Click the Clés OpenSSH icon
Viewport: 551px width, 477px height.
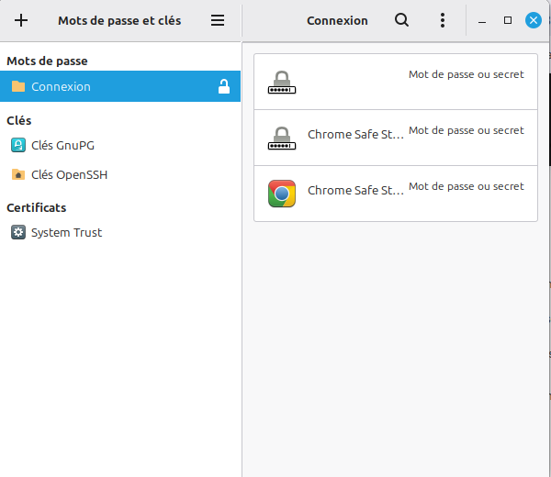(x=18, y=174)
